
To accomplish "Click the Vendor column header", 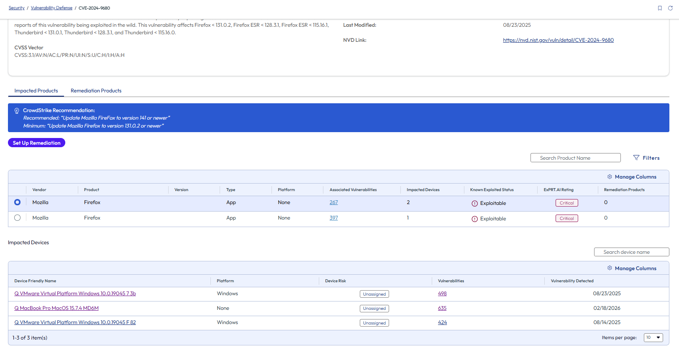I will [39, 190].
